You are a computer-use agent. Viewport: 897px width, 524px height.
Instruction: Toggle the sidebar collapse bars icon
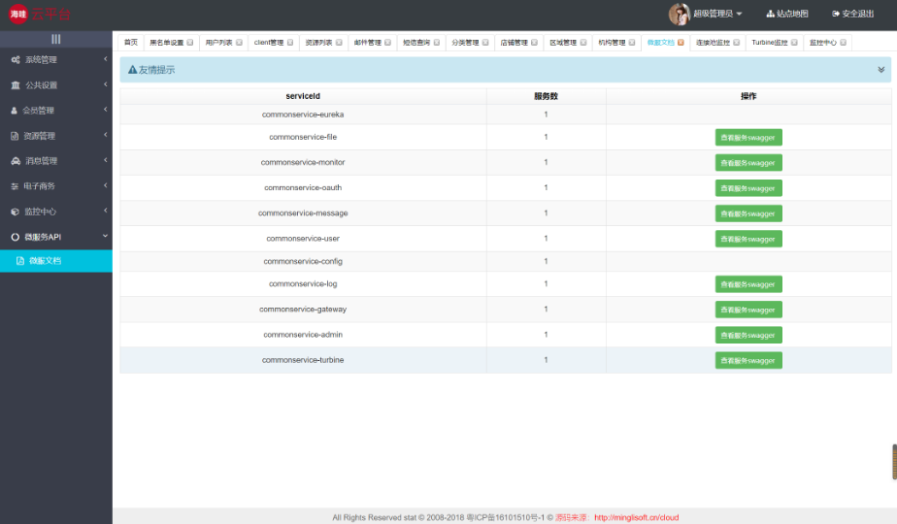(x=56, y=39)
